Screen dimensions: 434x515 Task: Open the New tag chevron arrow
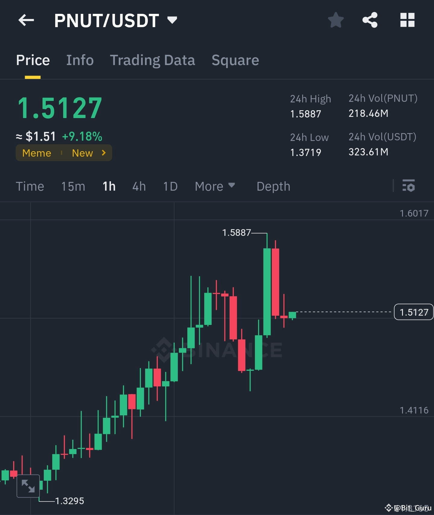point(103,153)
